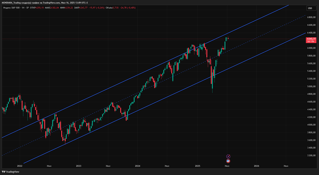319x175 pixels.
Task: Open the USD currency dropdown
Action: [310, 8]
